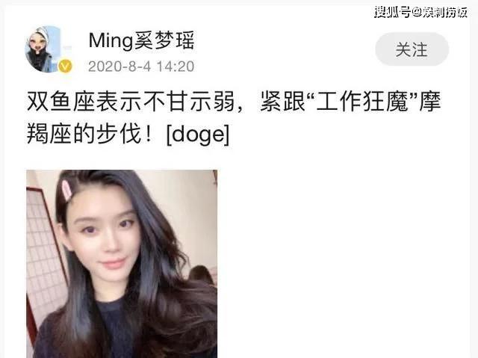Image resolution: width=478 pixels, height=358 pixels.
Task: Click the yellow verified V badge
Action: [x=65, y=67]
